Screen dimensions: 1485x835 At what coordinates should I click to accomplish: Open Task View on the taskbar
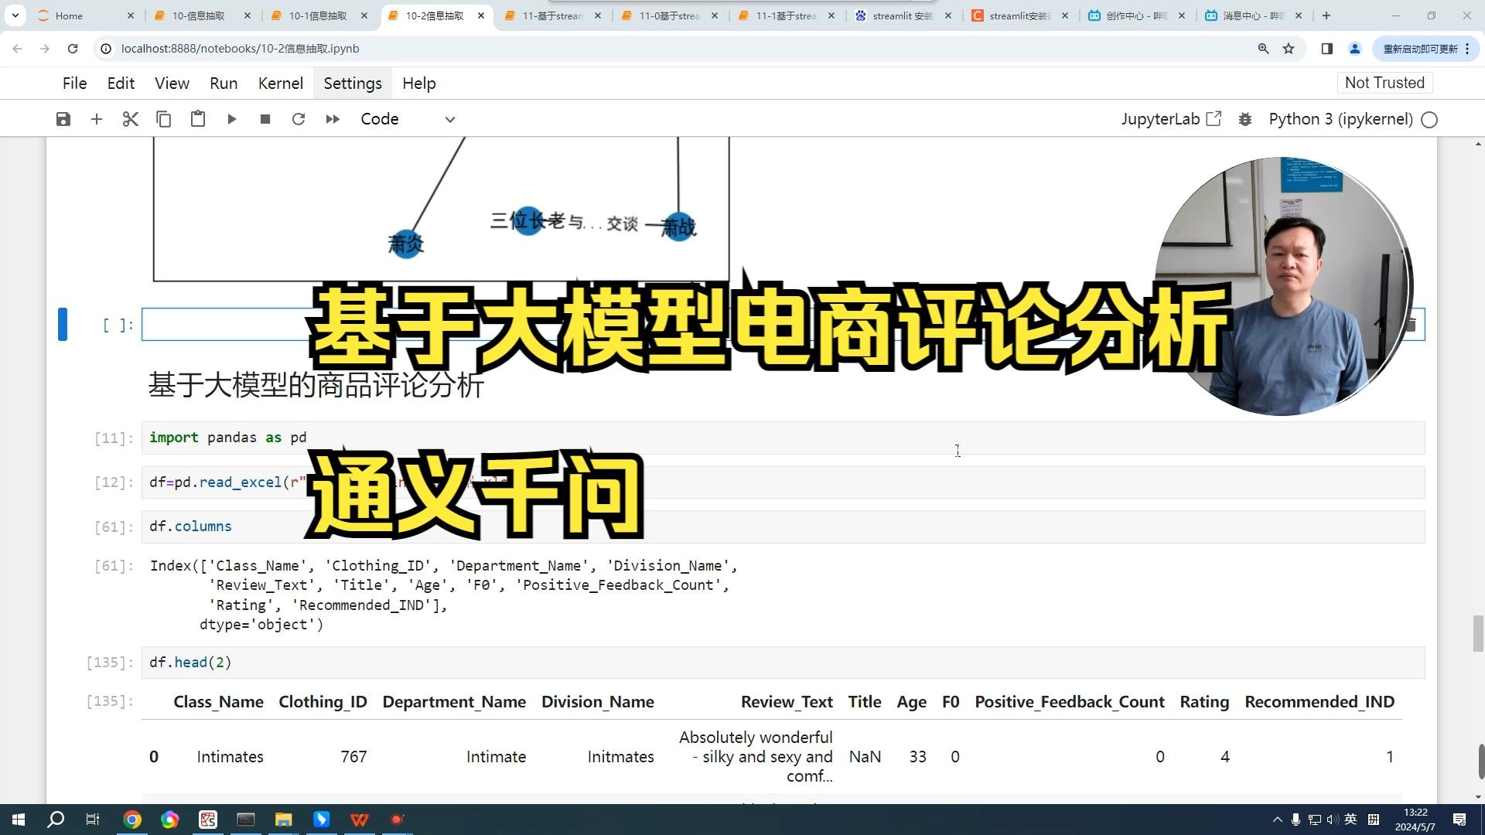coord(93,820)
